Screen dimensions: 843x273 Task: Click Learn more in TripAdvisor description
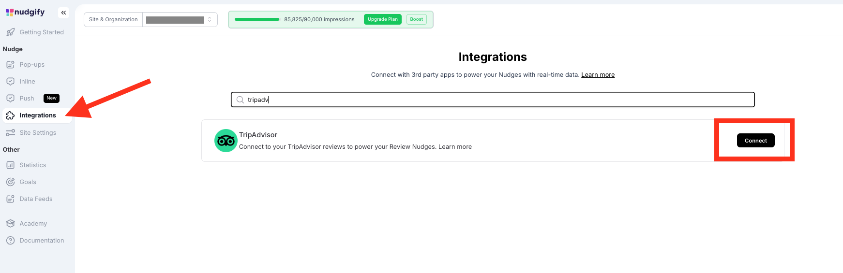[x=455, y=147]
